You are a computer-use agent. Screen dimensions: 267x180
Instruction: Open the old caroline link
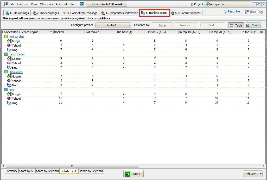17,37
